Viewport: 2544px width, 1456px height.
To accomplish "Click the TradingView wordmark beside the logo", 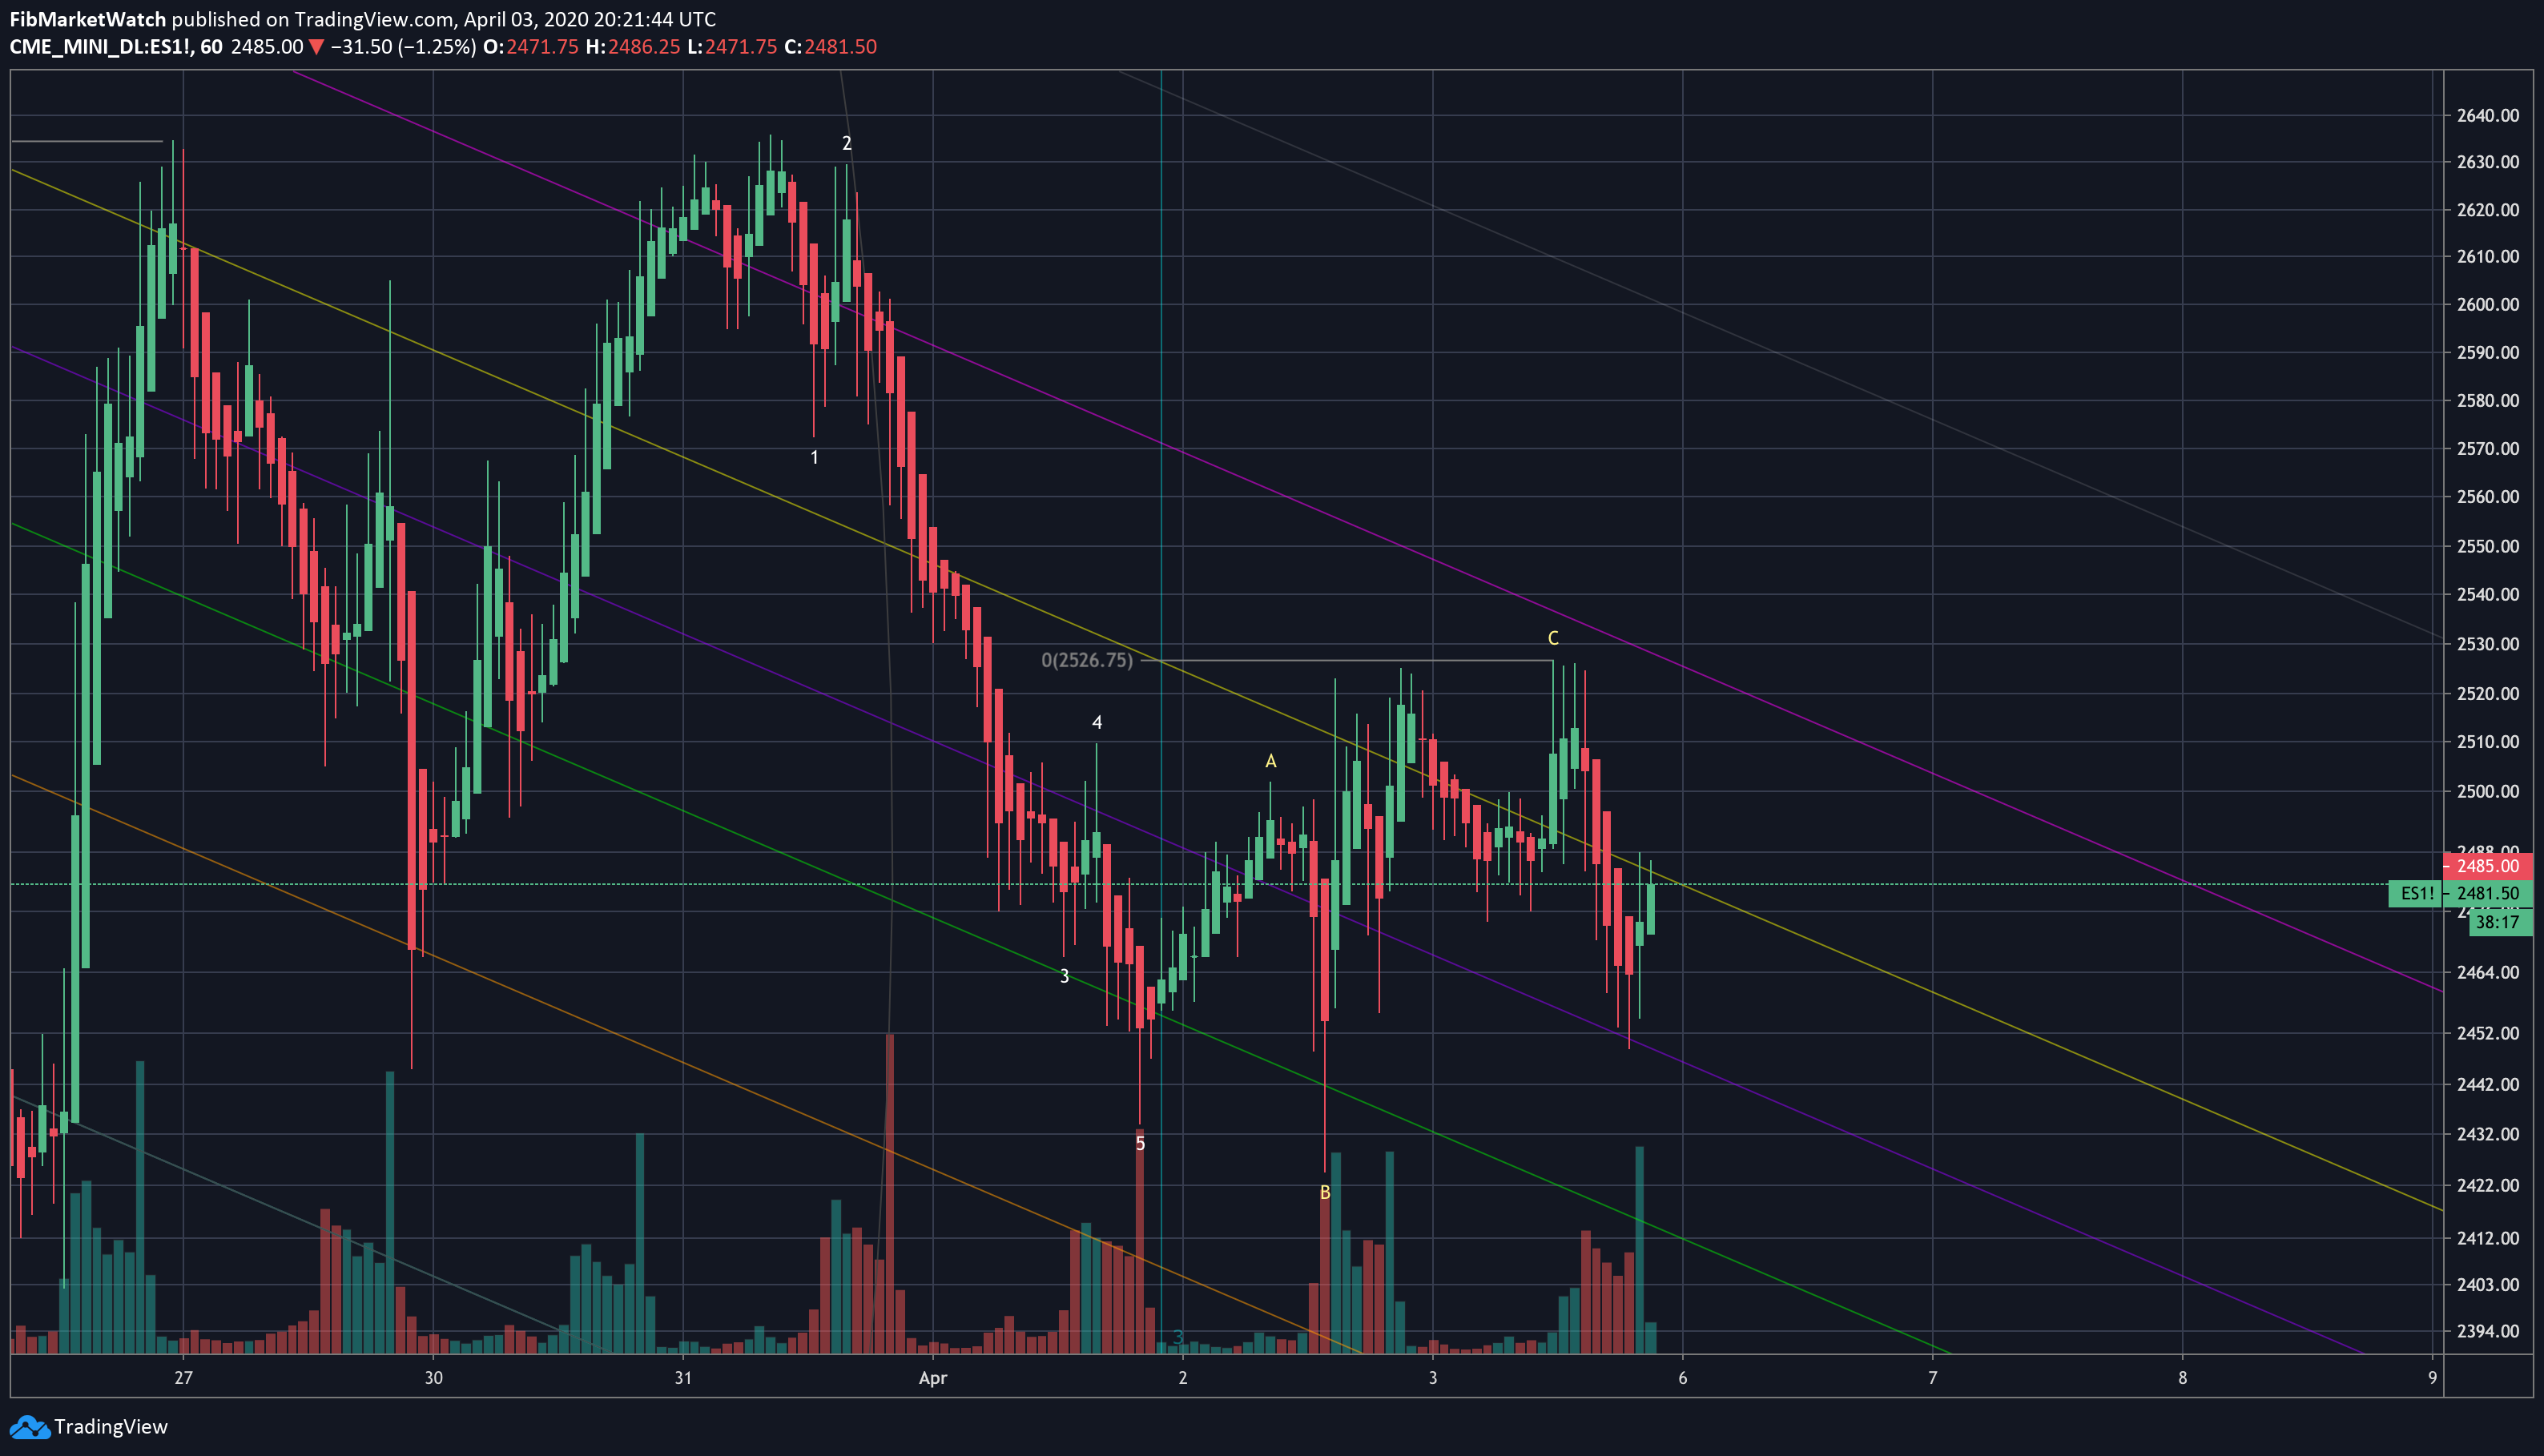I will tap(111, 1427).
